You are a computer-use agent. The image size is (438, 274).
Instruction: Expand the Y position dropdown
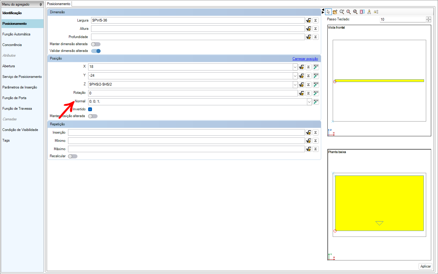point(295,76)
